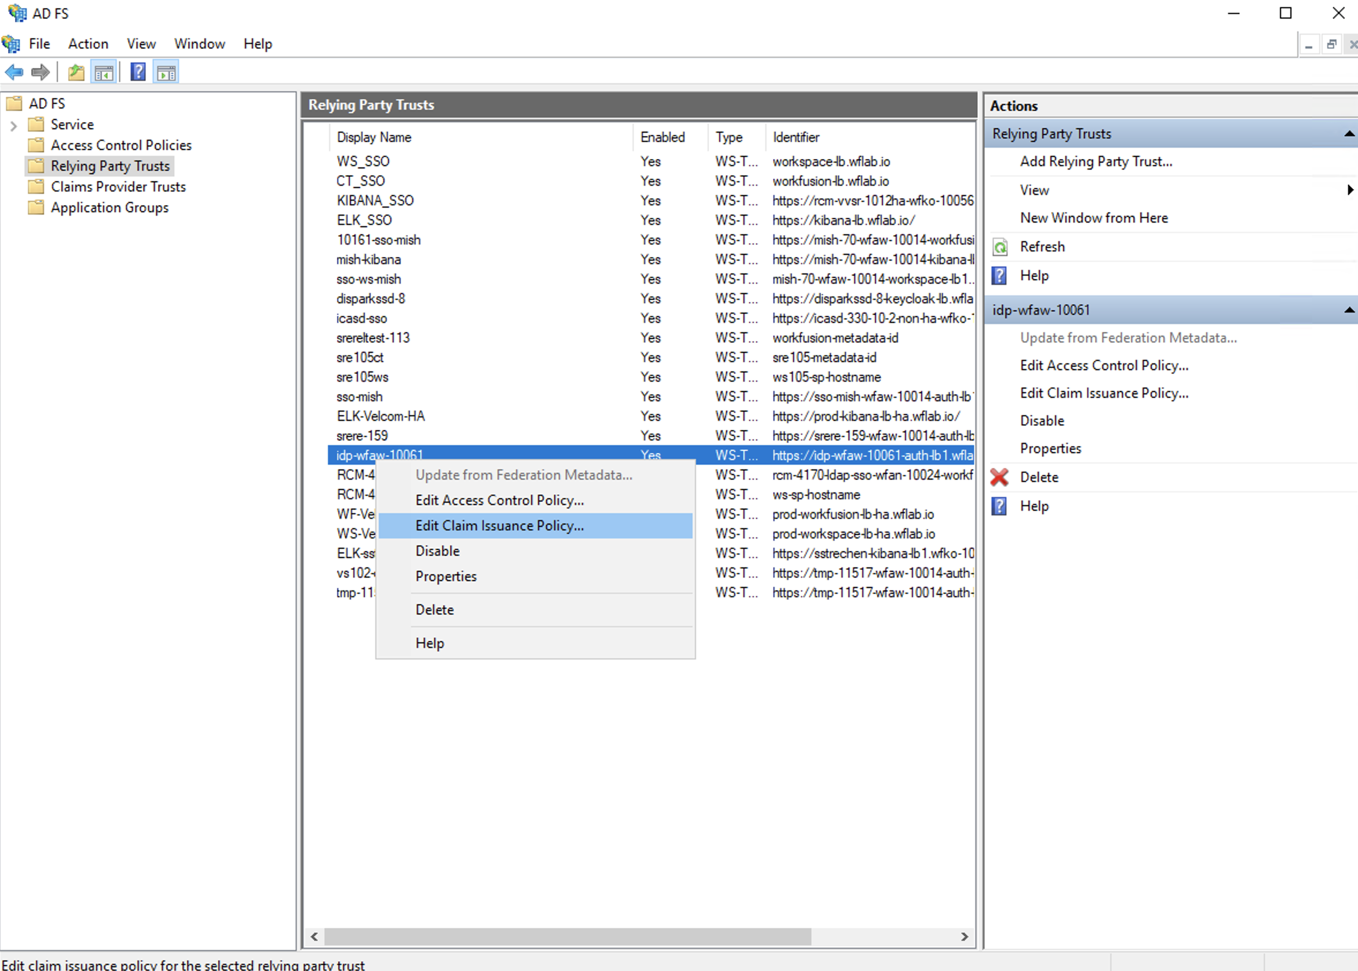Minimize the inner MMC child window

(x=1309, y=44)
